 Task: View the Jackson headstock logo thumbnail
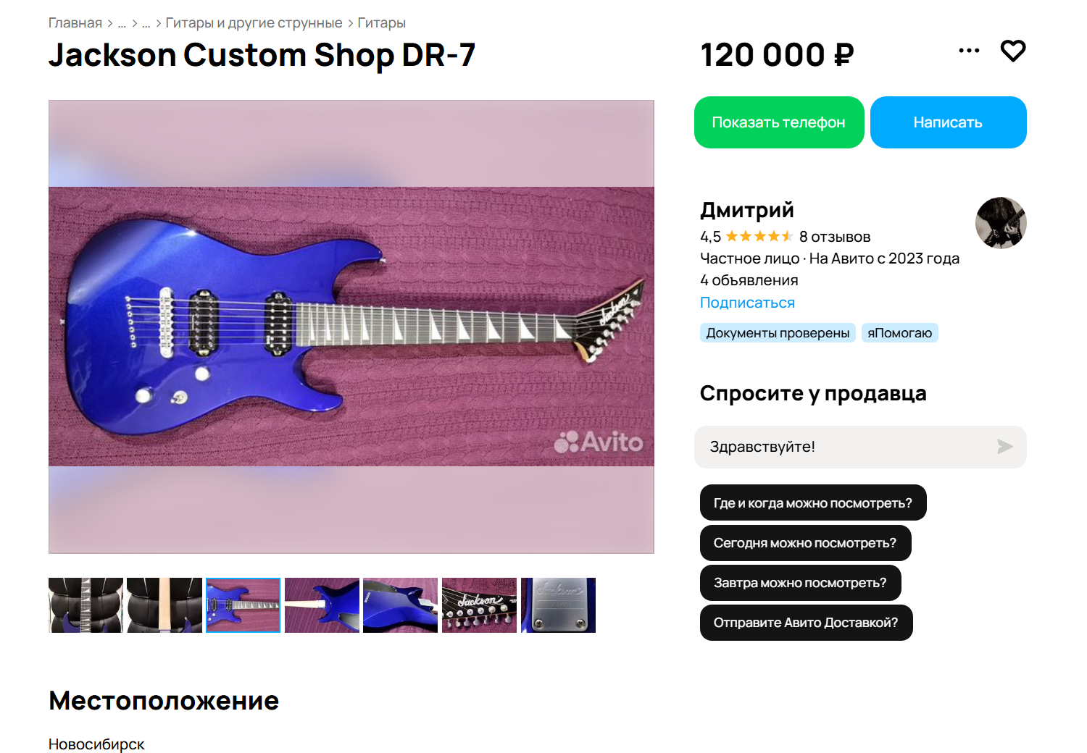click(x=479, y=605)
